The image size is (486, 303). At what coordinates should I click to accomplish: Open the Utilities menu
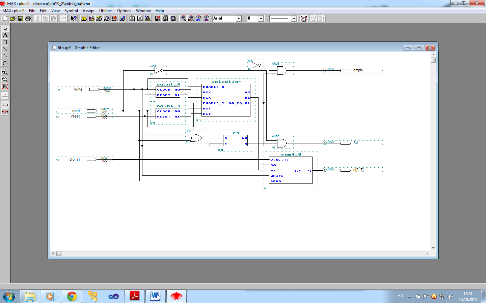[106, 11]
